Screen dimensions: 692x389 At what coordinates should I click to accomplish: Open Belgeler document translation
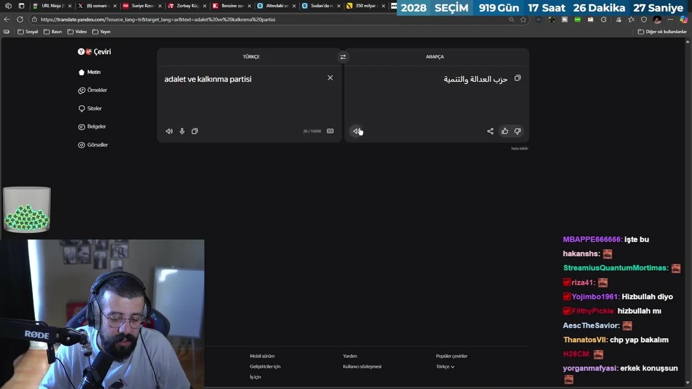tap(92, 126)
